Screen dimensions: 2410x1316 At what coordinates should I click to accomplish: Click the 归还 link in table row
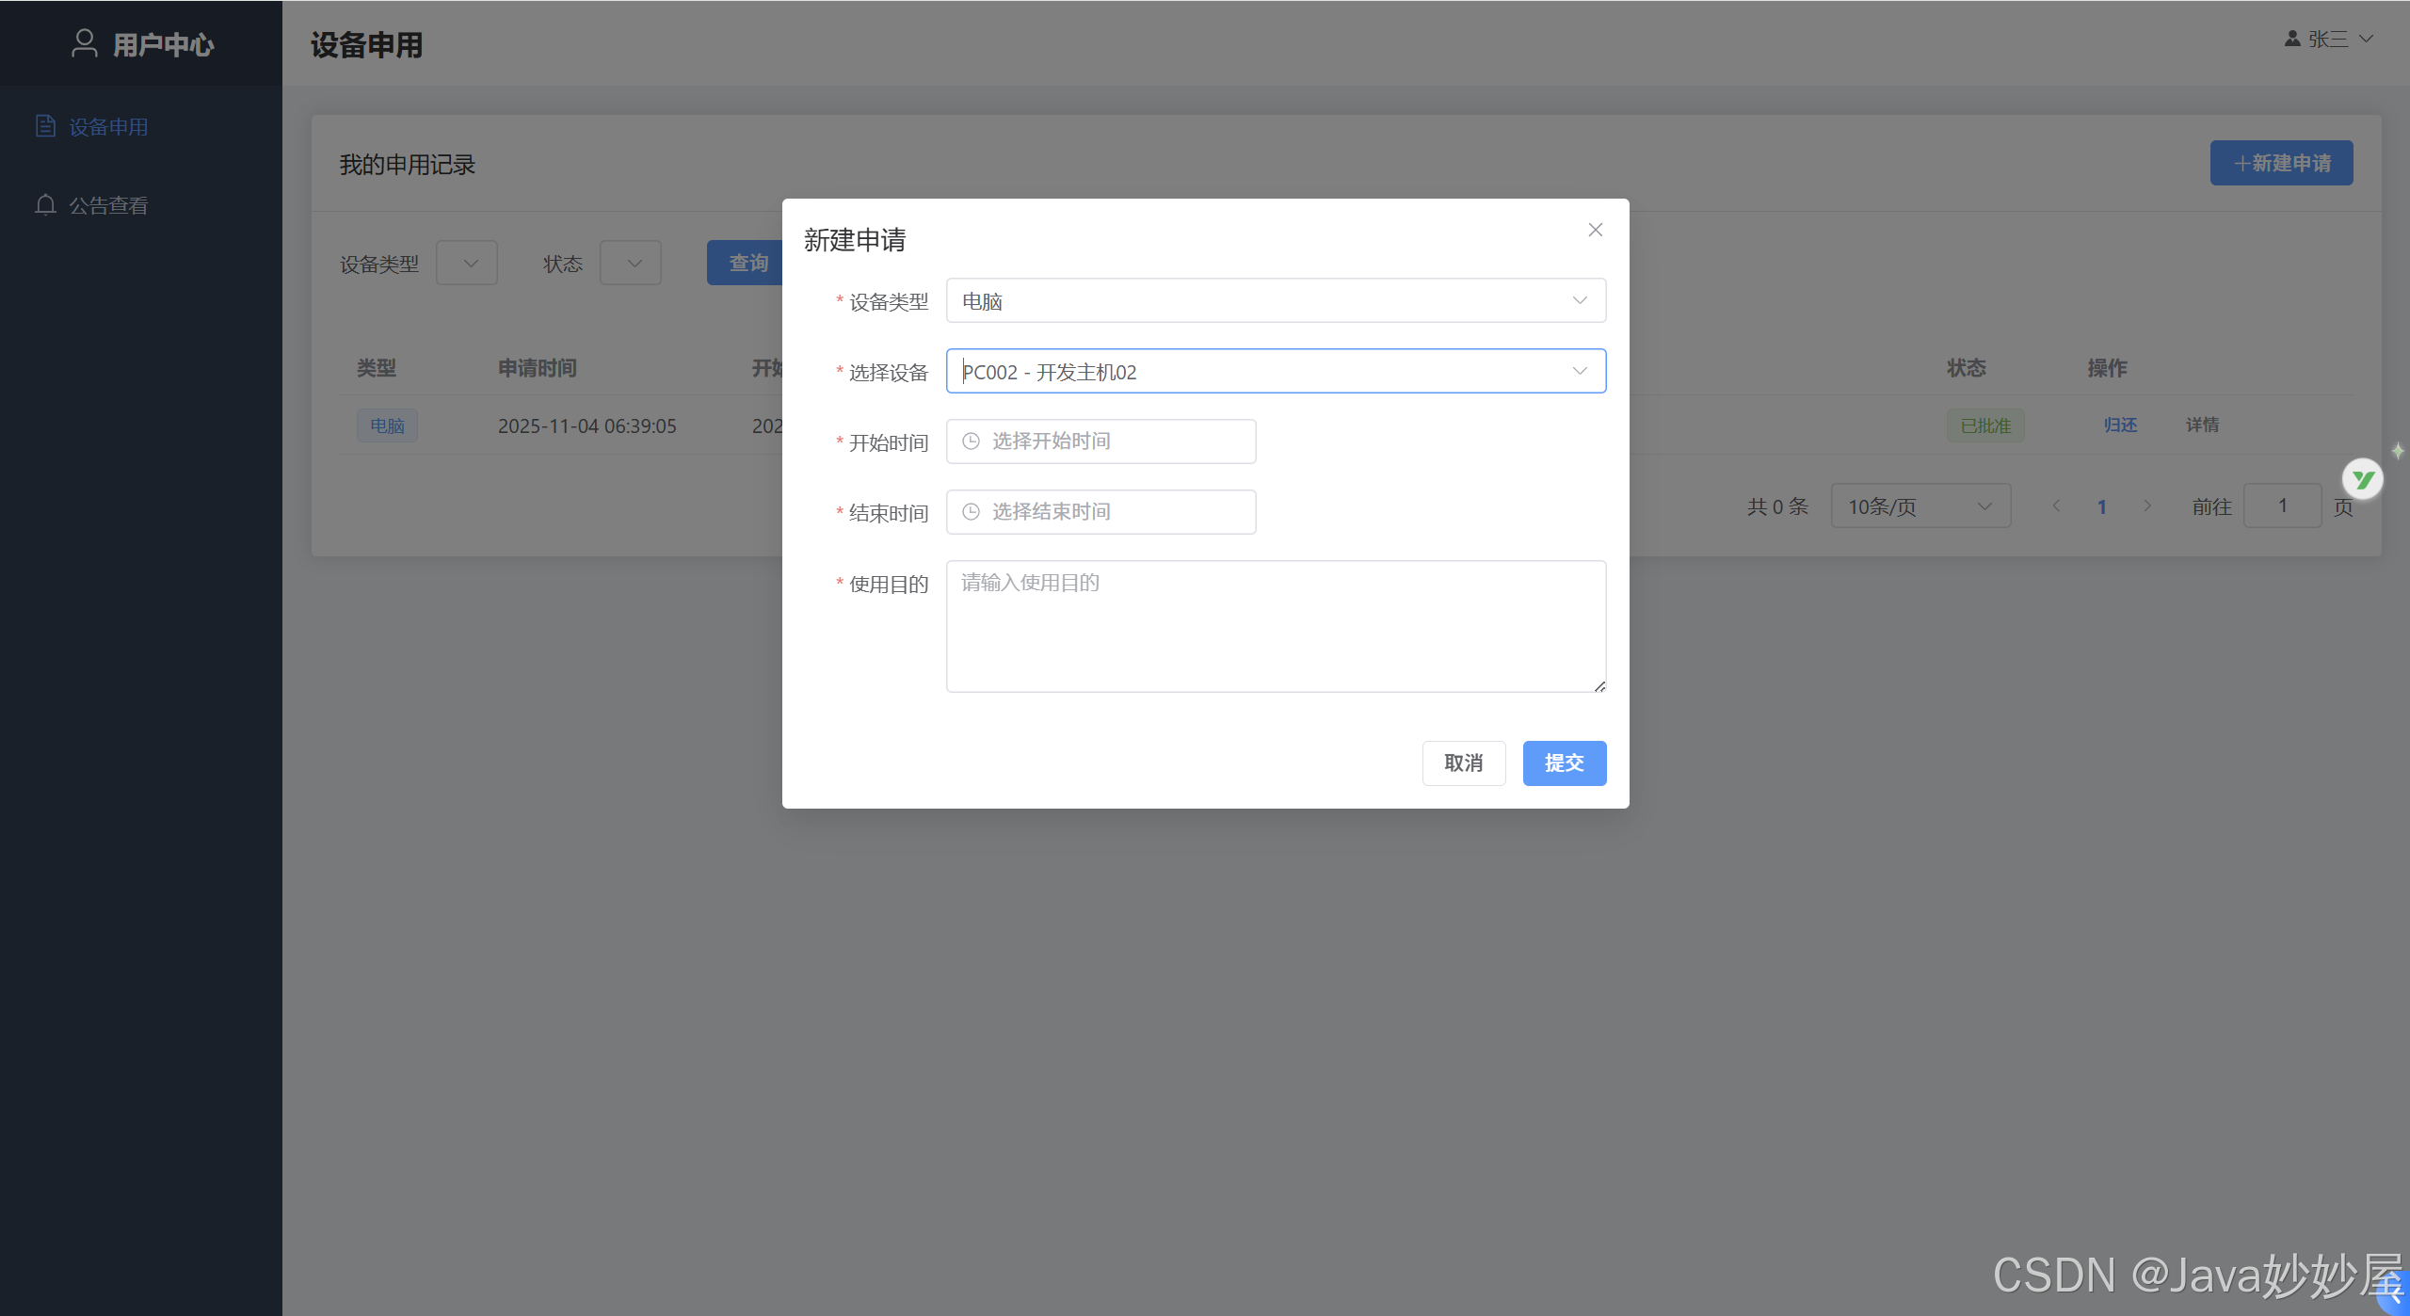pos(2120,425)
